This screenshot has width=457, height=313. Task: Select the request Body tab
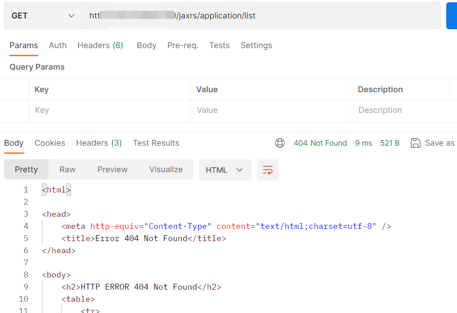[x=146, y=45]
